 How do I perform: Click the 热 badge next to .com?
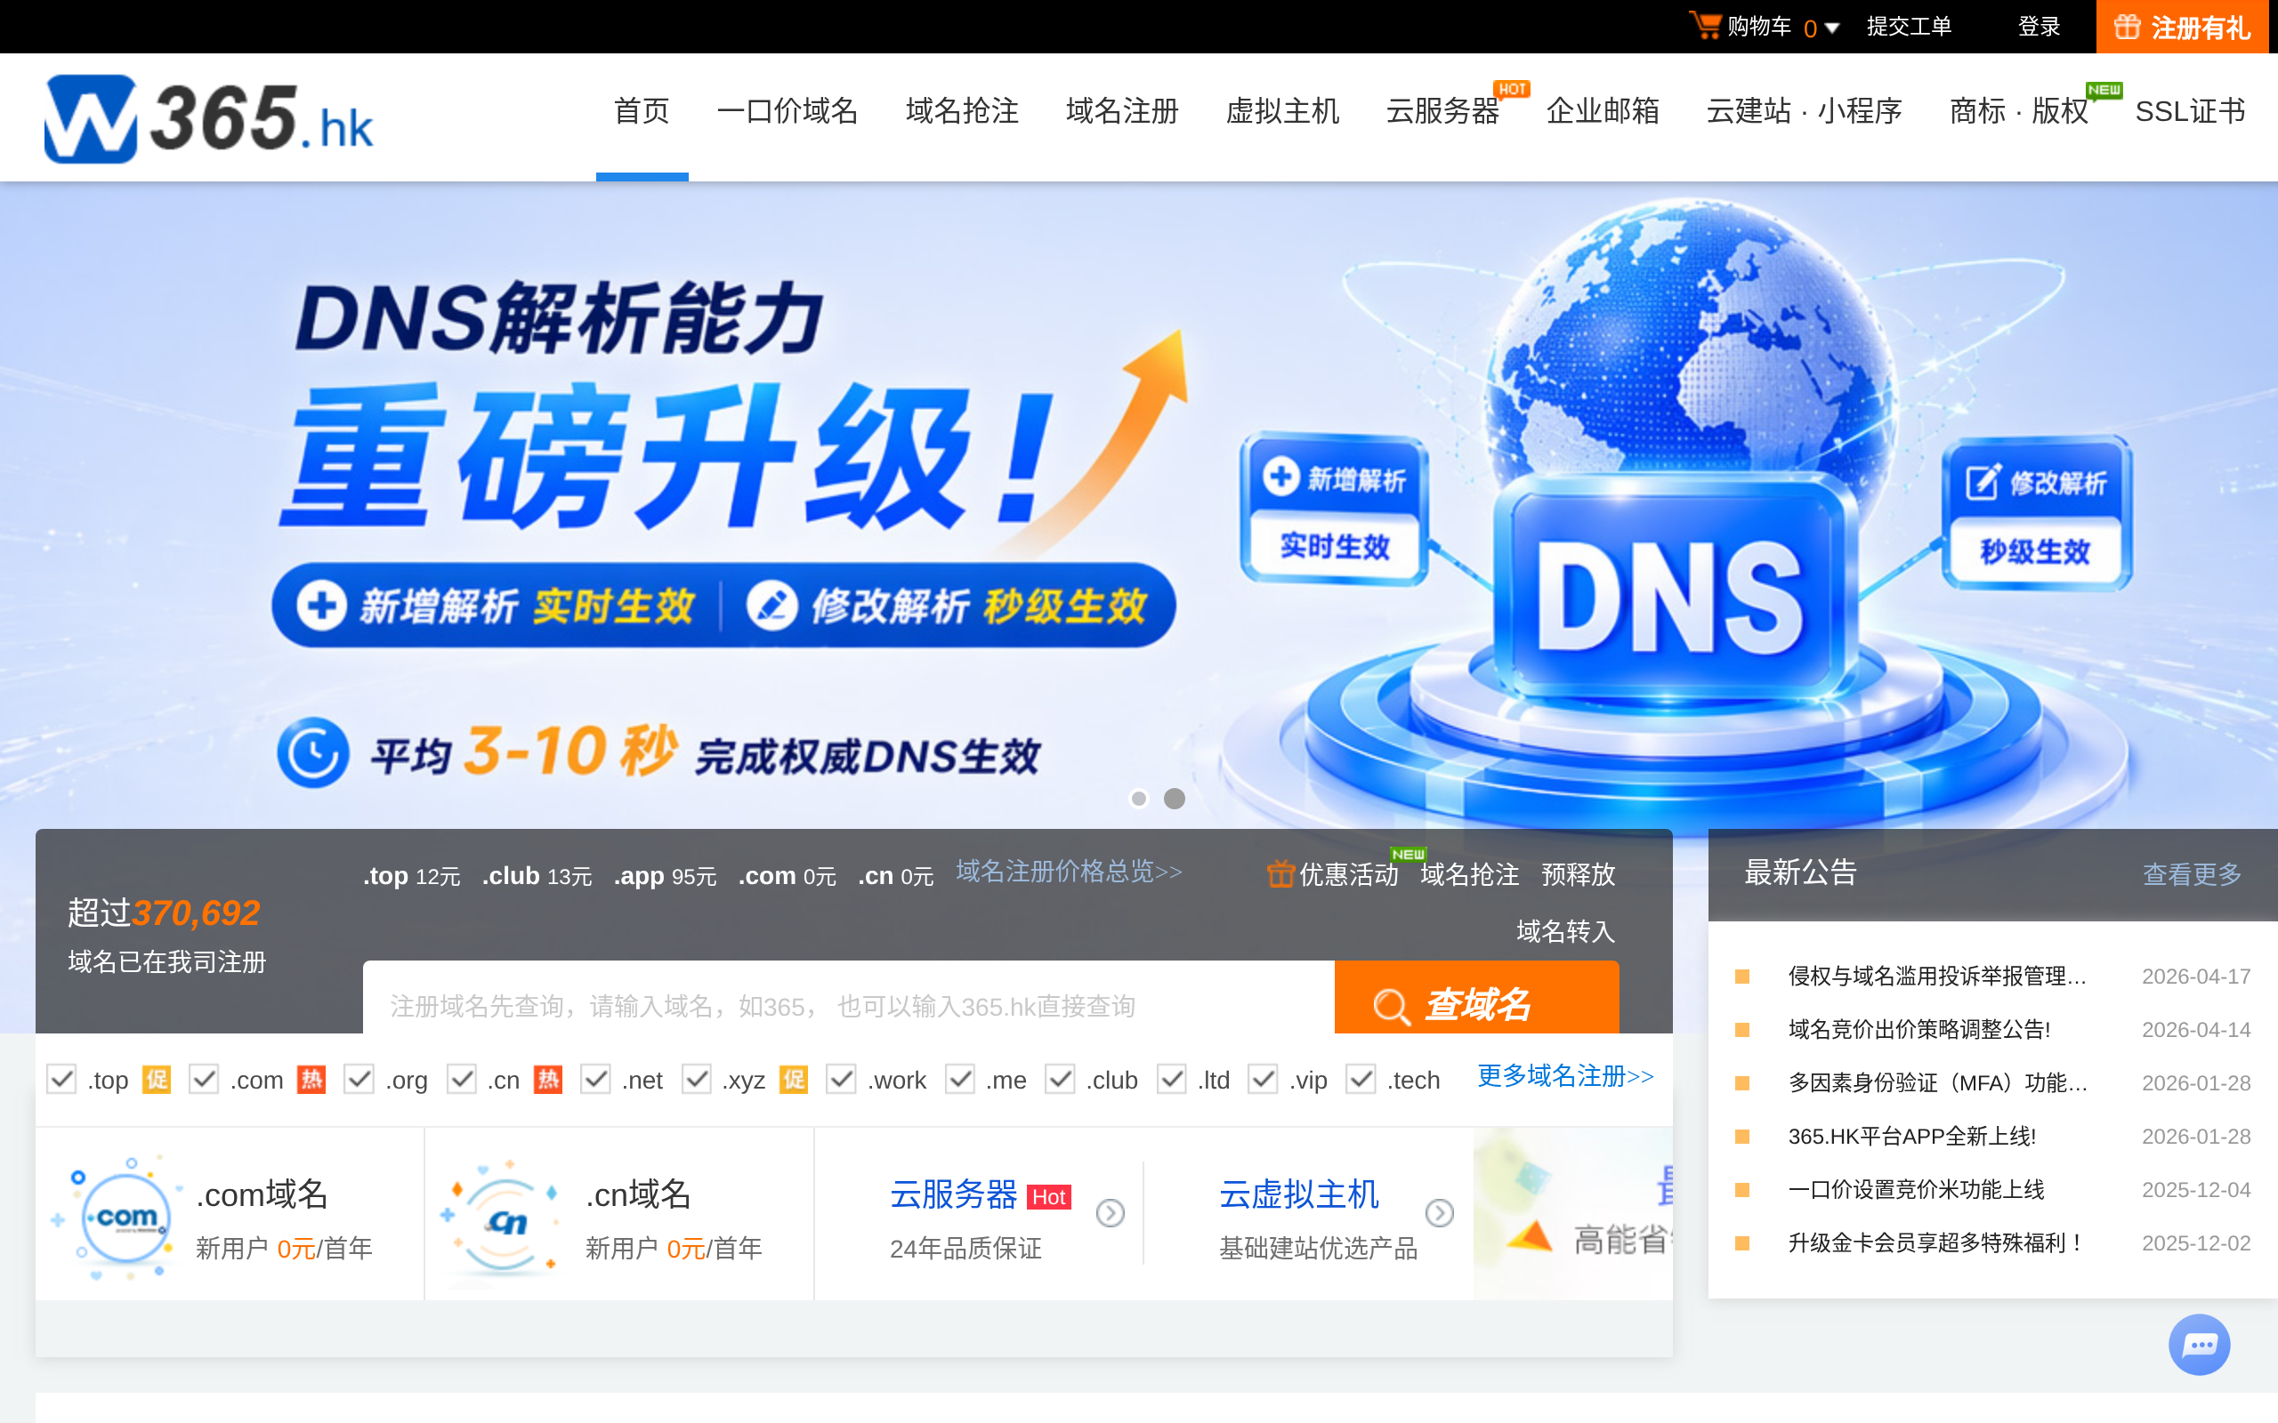coord(311,1080)
